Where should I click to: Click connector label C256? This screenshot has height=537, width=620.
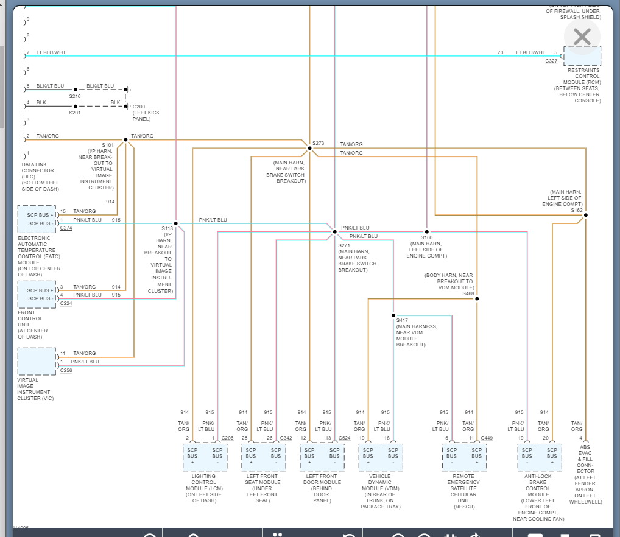click(66, 370)
